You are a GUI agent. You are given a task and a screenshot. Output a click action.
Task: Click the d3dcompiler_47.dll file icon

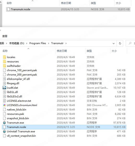[x=4, y=79]
